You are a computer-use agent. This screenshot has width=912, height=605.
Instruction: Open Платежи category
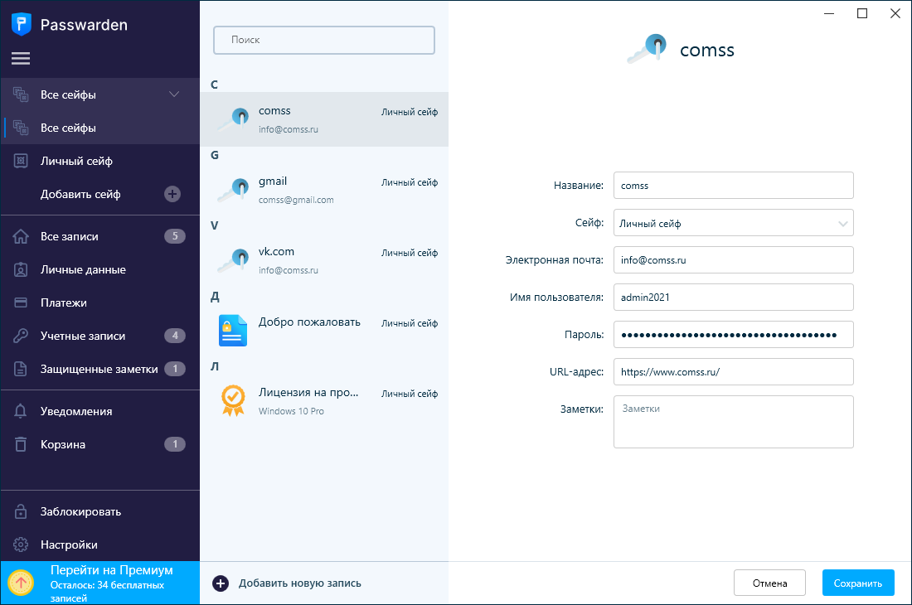(x=100, y=302)
